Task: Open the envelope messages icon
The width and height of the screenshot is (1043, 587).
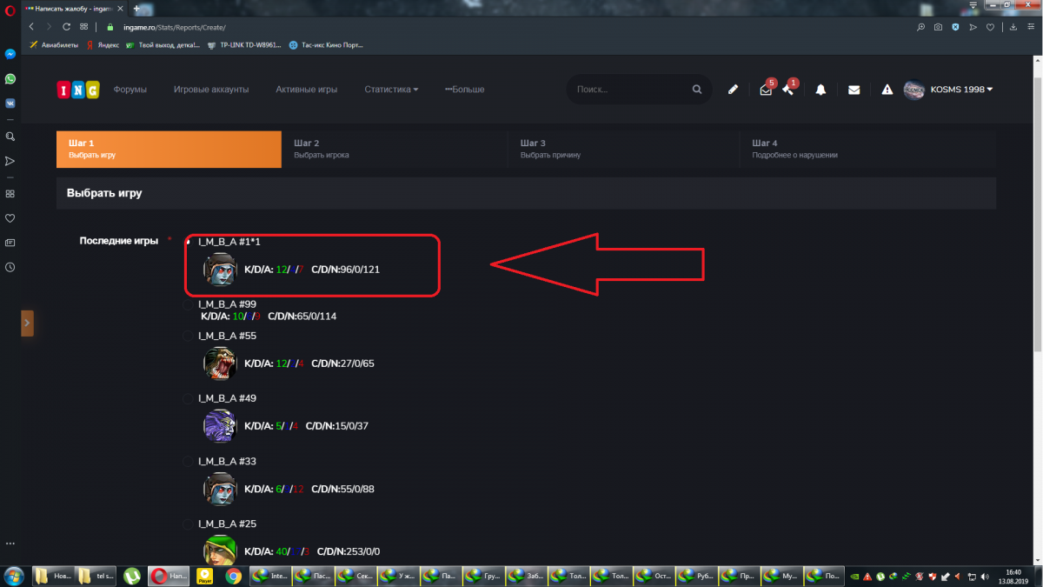Action: (x=854, y=90)
